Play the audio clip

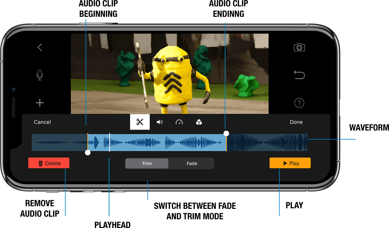click(x=290, y=163)
